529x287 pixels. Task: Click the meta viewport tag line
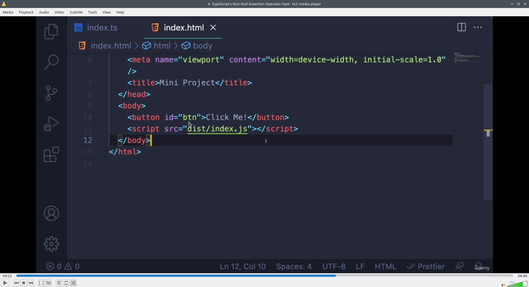pos(287,60)
